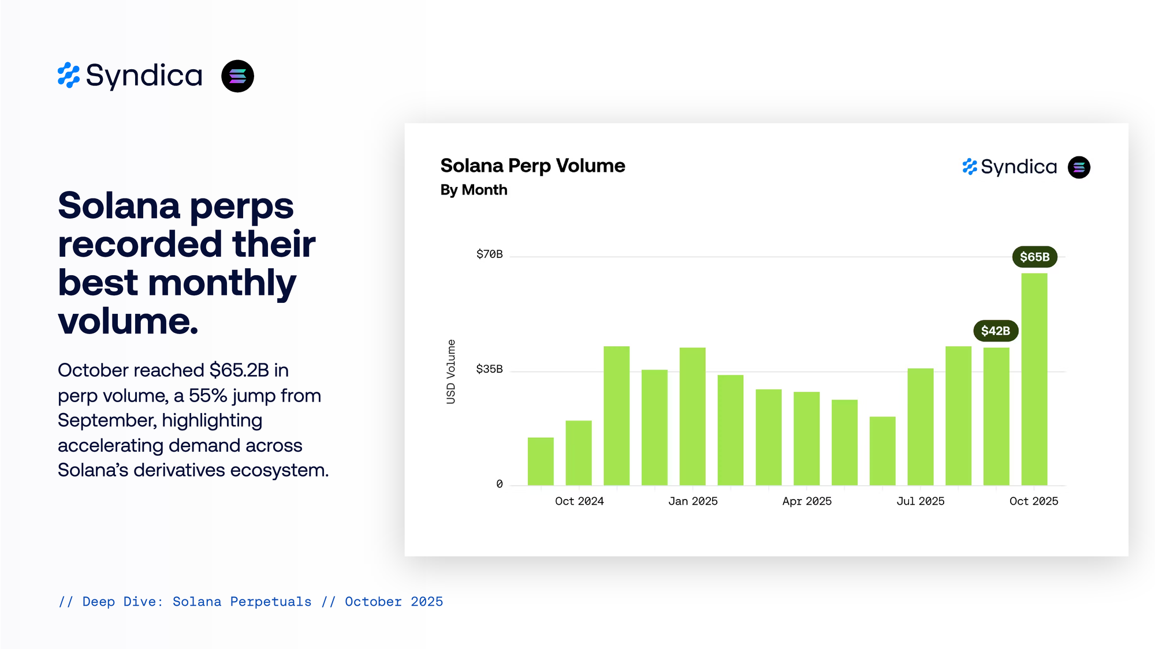Image resolution: width=1155 pixels, height=649 pixels.
Task: Click the USD Volume vertical axis title
Action: [x=451, y=372]
